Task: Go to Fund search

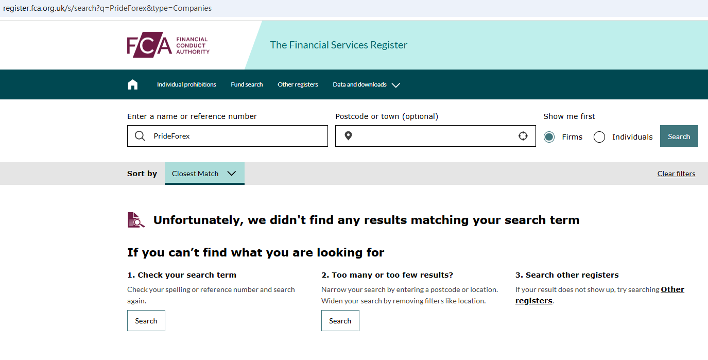Action: 247,84
